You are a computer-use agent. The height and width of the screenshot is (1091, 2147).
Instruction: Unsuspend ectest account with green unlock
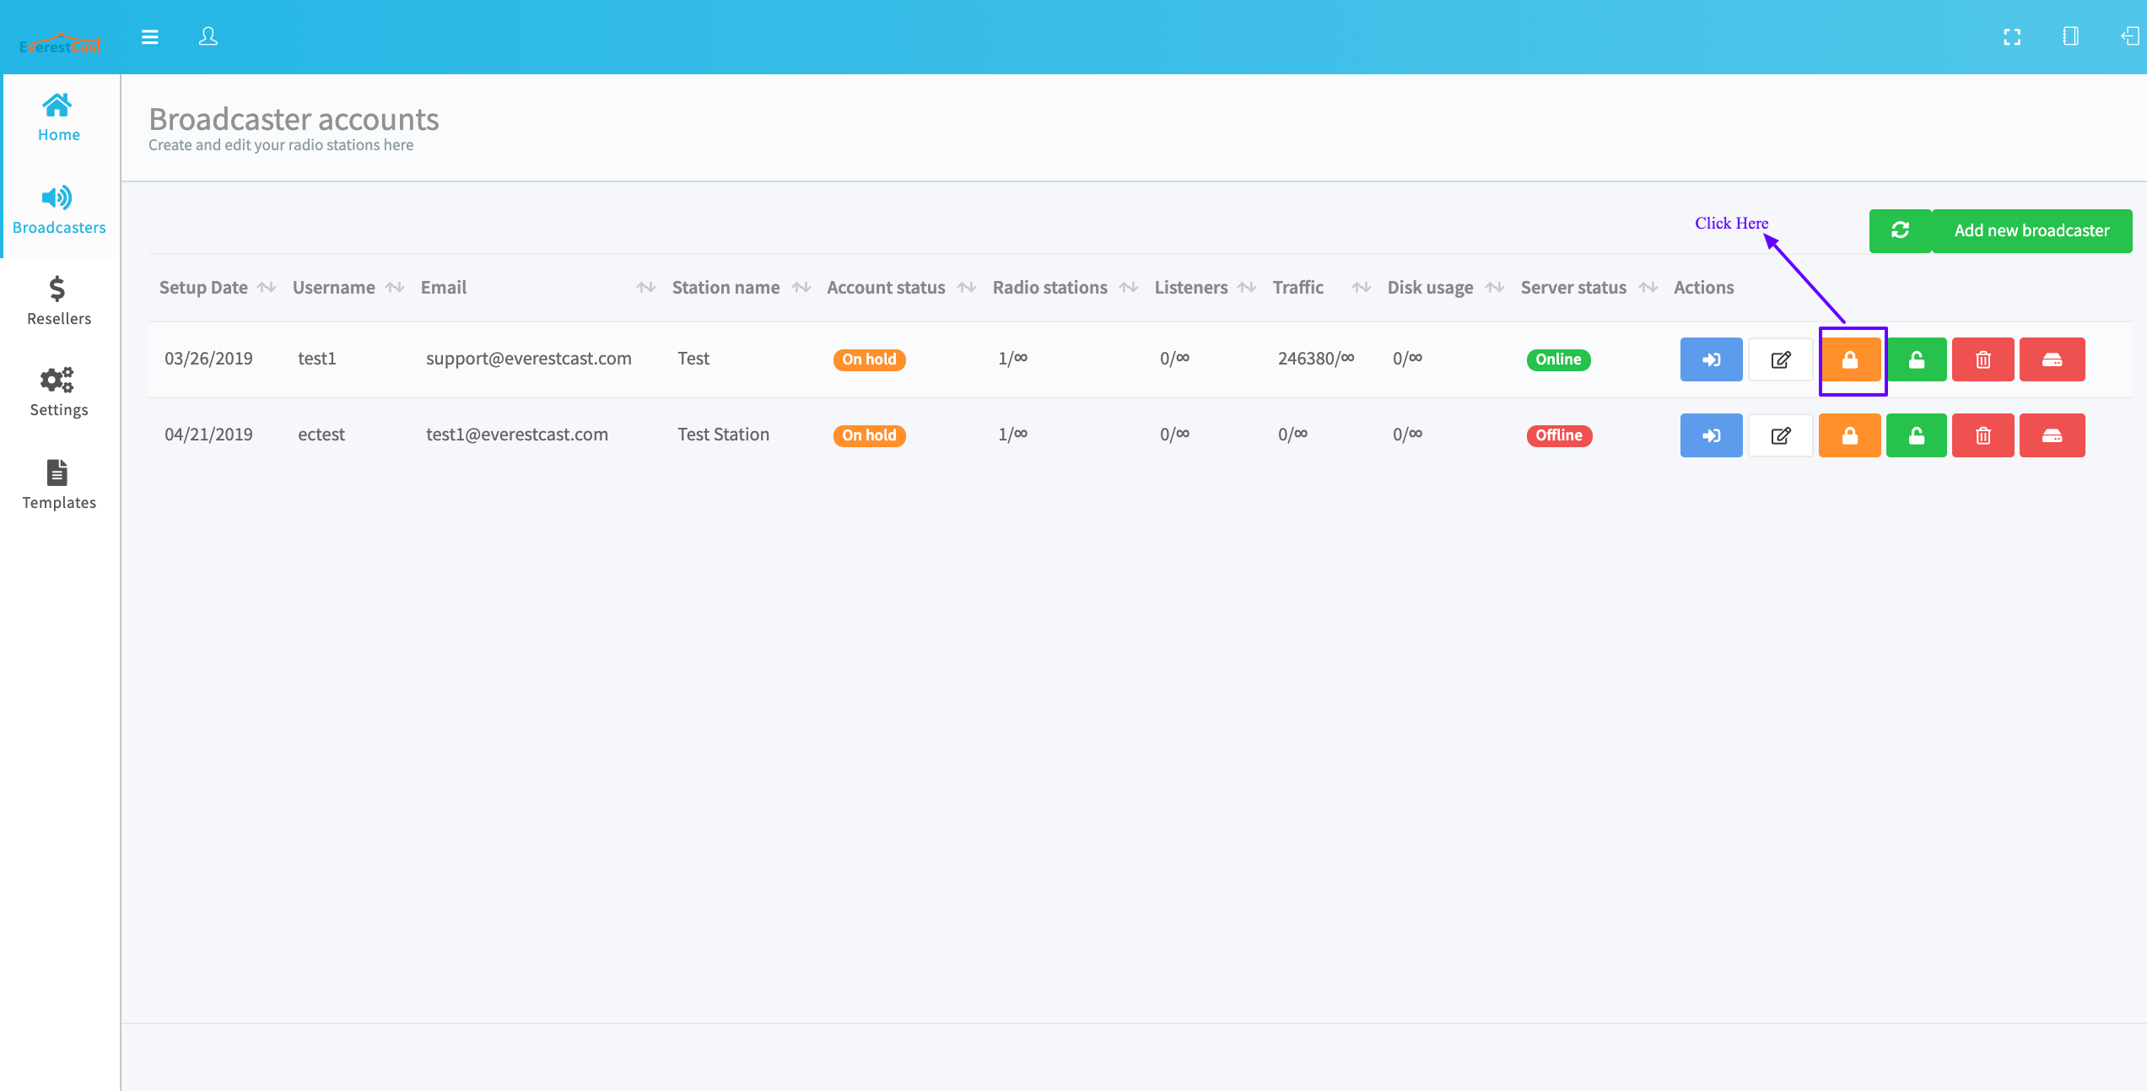tap(1916, 435)
